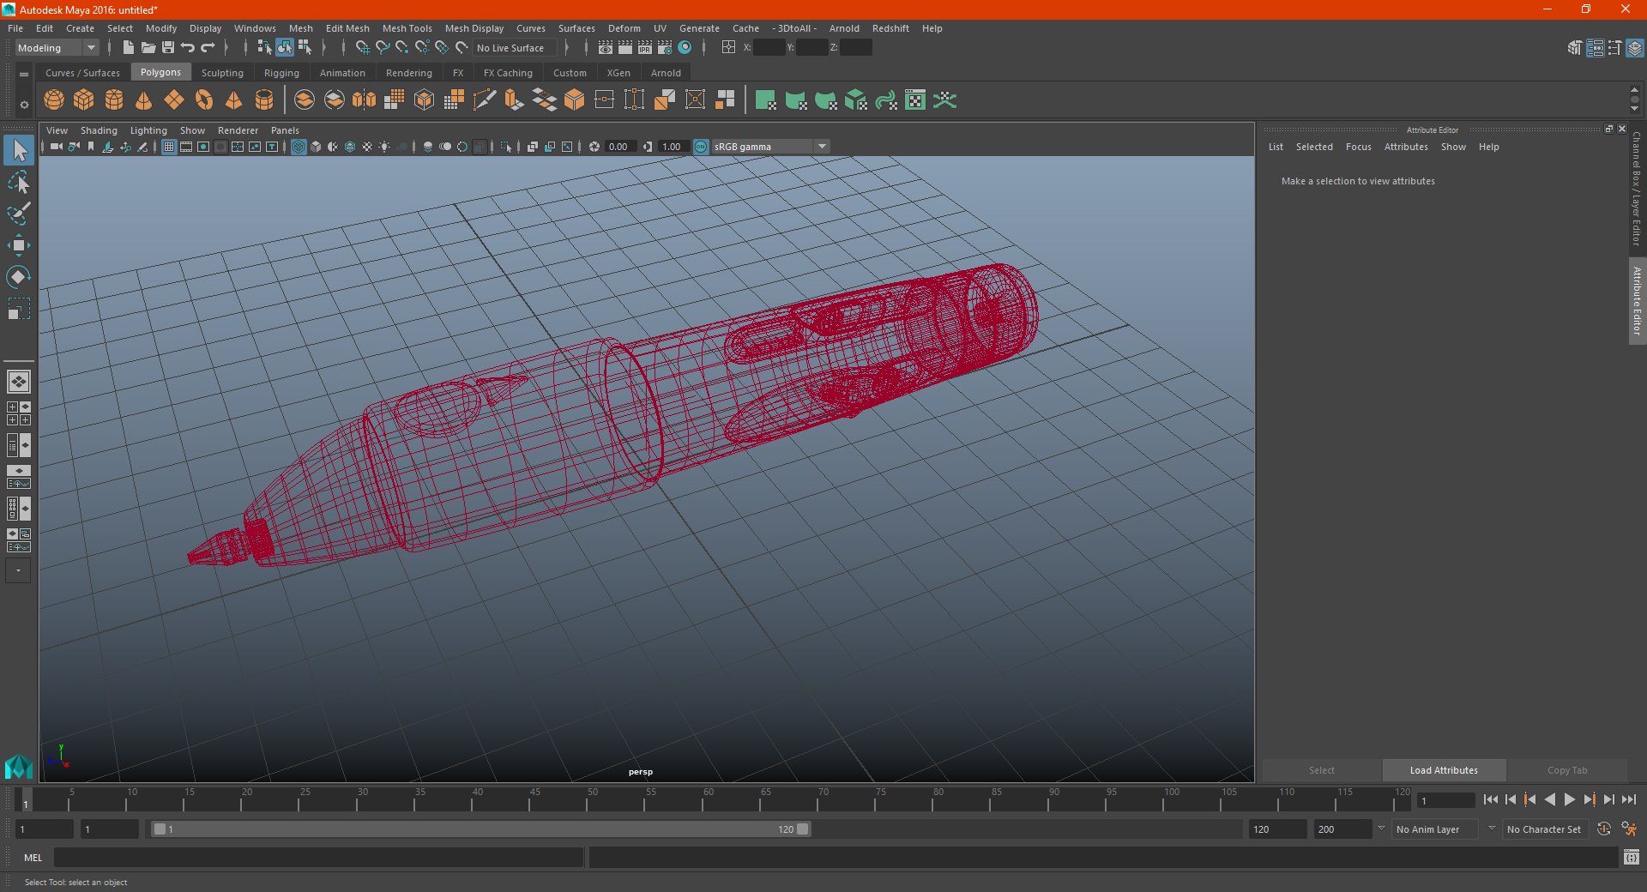The width and height of the screenshot is (1647, 892).
Task: Save the scene with the disk icon
Action: [x=168, y=48]
